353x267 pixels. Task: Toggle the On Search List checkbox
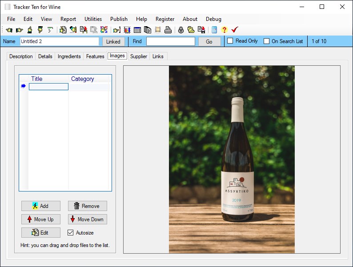click(267, 41)
